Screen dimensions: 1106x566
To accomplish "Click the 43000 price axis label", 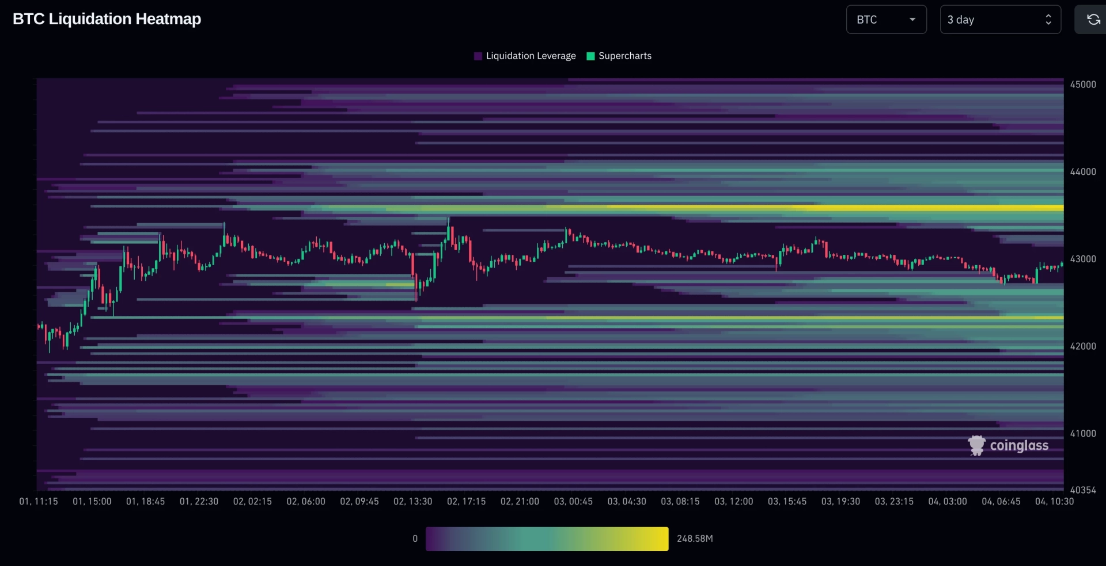I will [x=1083, y=259].
